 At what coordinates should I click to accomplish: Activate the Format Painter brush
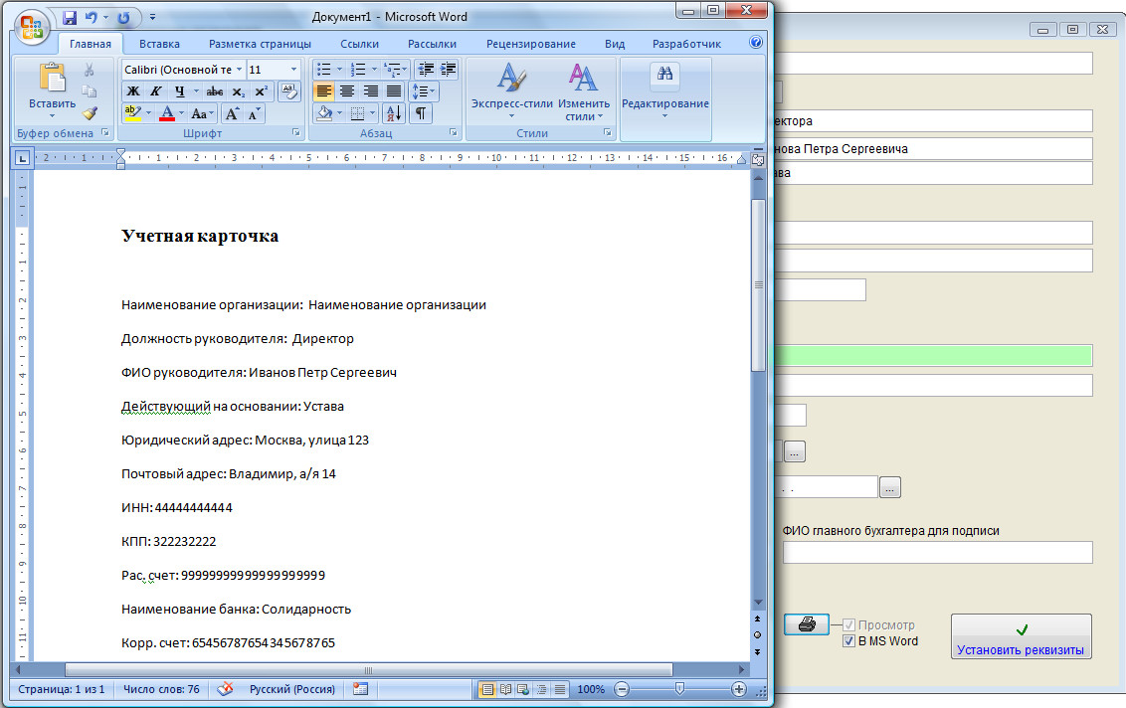point(90,112)
